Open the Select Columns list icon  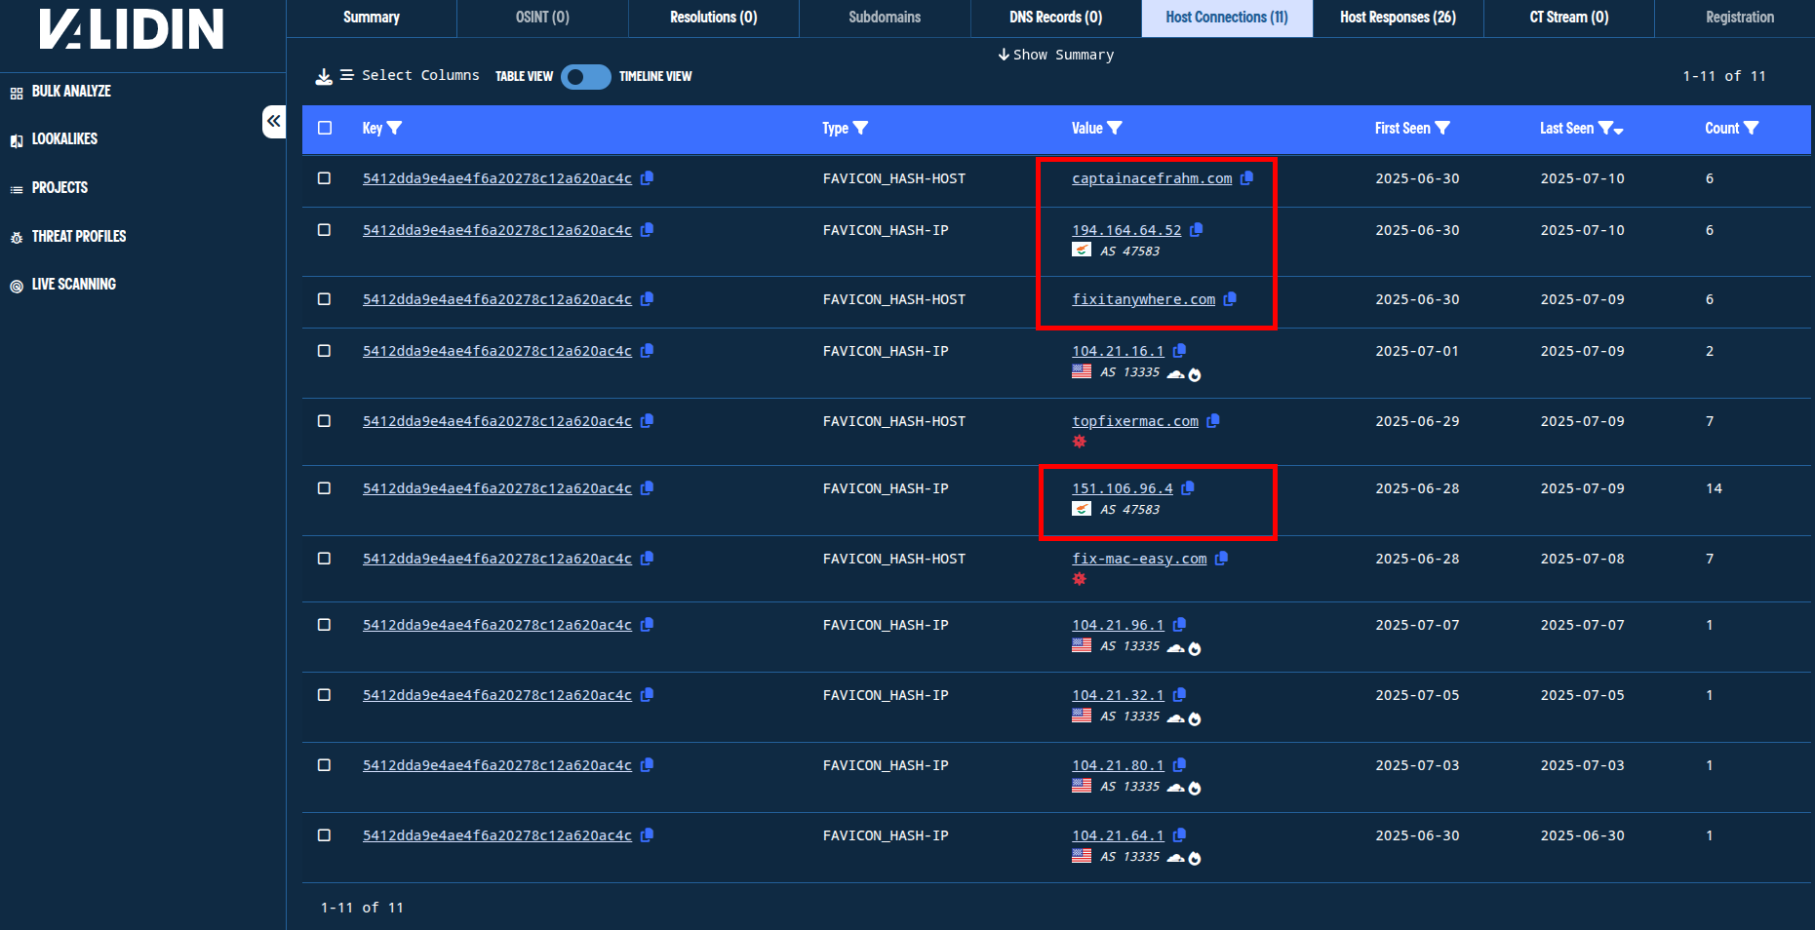click(x=346, y=75)
